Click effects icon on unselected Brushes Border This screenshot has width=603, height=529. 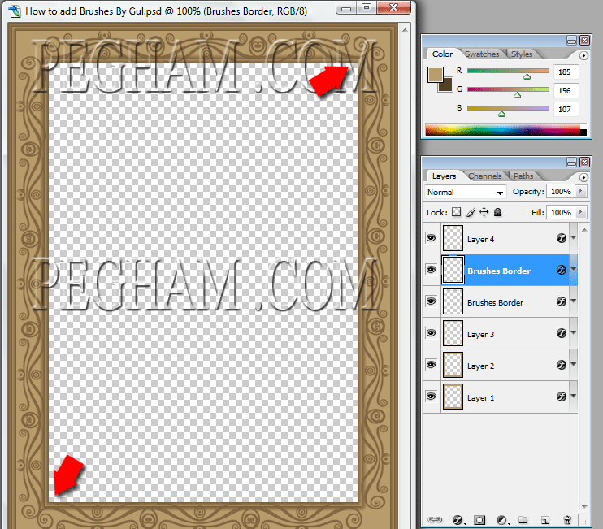562,301
